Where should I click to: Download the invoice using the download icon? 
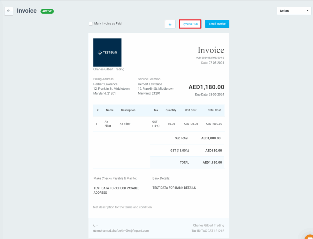pos(170,24)
